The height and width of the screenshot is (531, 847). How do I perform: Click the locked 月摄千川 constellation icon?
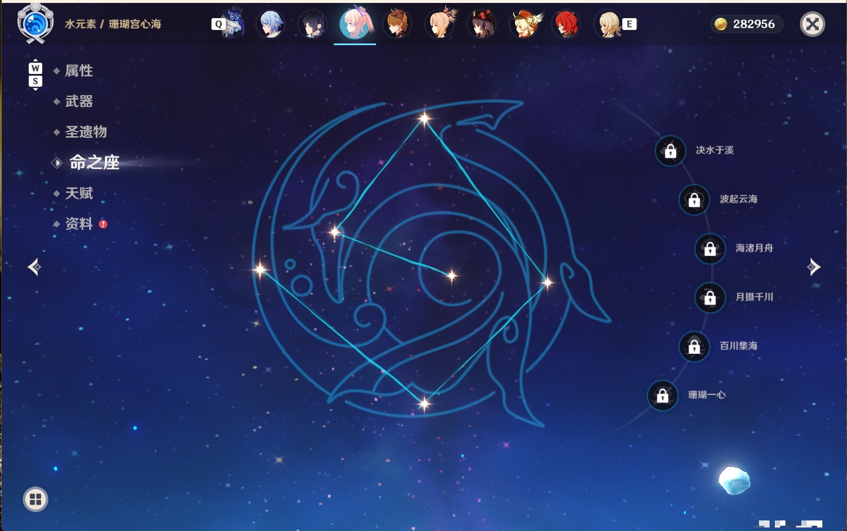tap(710, 297)
